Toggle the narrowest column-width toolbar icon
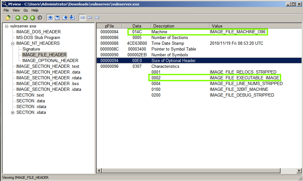The image size is (303, 181). (97, 18)
